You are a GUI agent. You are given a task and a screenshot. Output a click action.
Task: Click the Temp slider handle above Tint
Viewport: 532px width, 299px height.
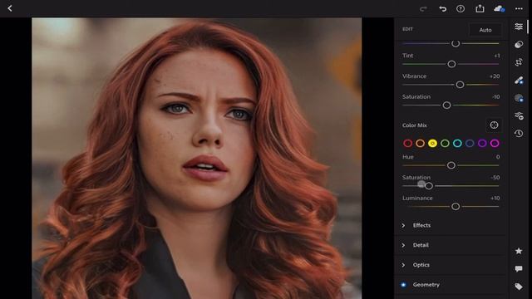pos(456,43)
